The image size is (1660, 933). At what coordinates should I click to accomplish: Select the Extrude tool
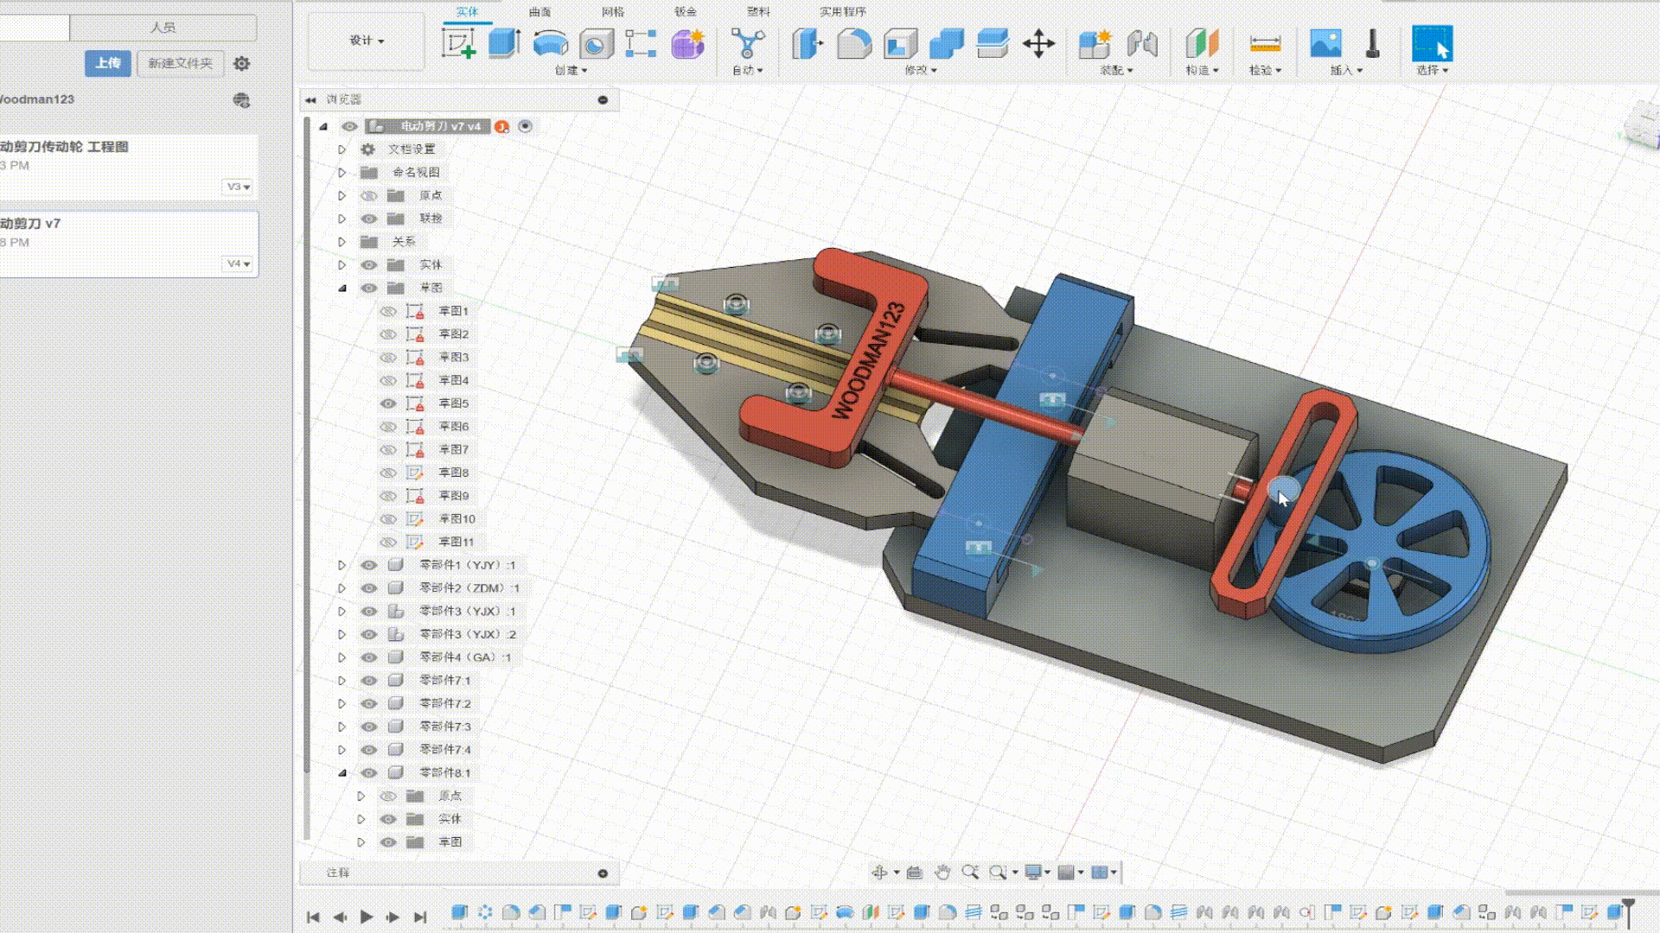(504, 43)
